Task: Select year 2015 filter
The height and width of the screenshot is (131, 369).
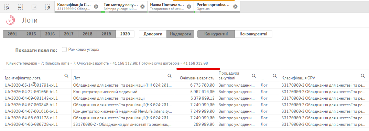Action: pyautogui.click(x=31, y=34)
